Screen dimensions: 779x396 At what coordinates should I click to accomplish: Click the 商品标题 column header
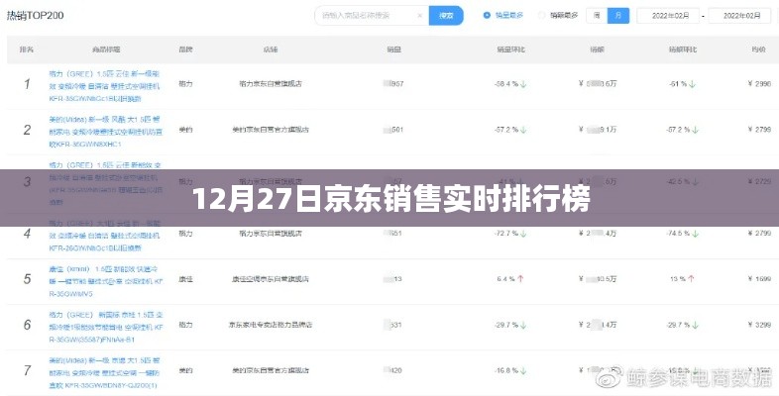(106, 49)
